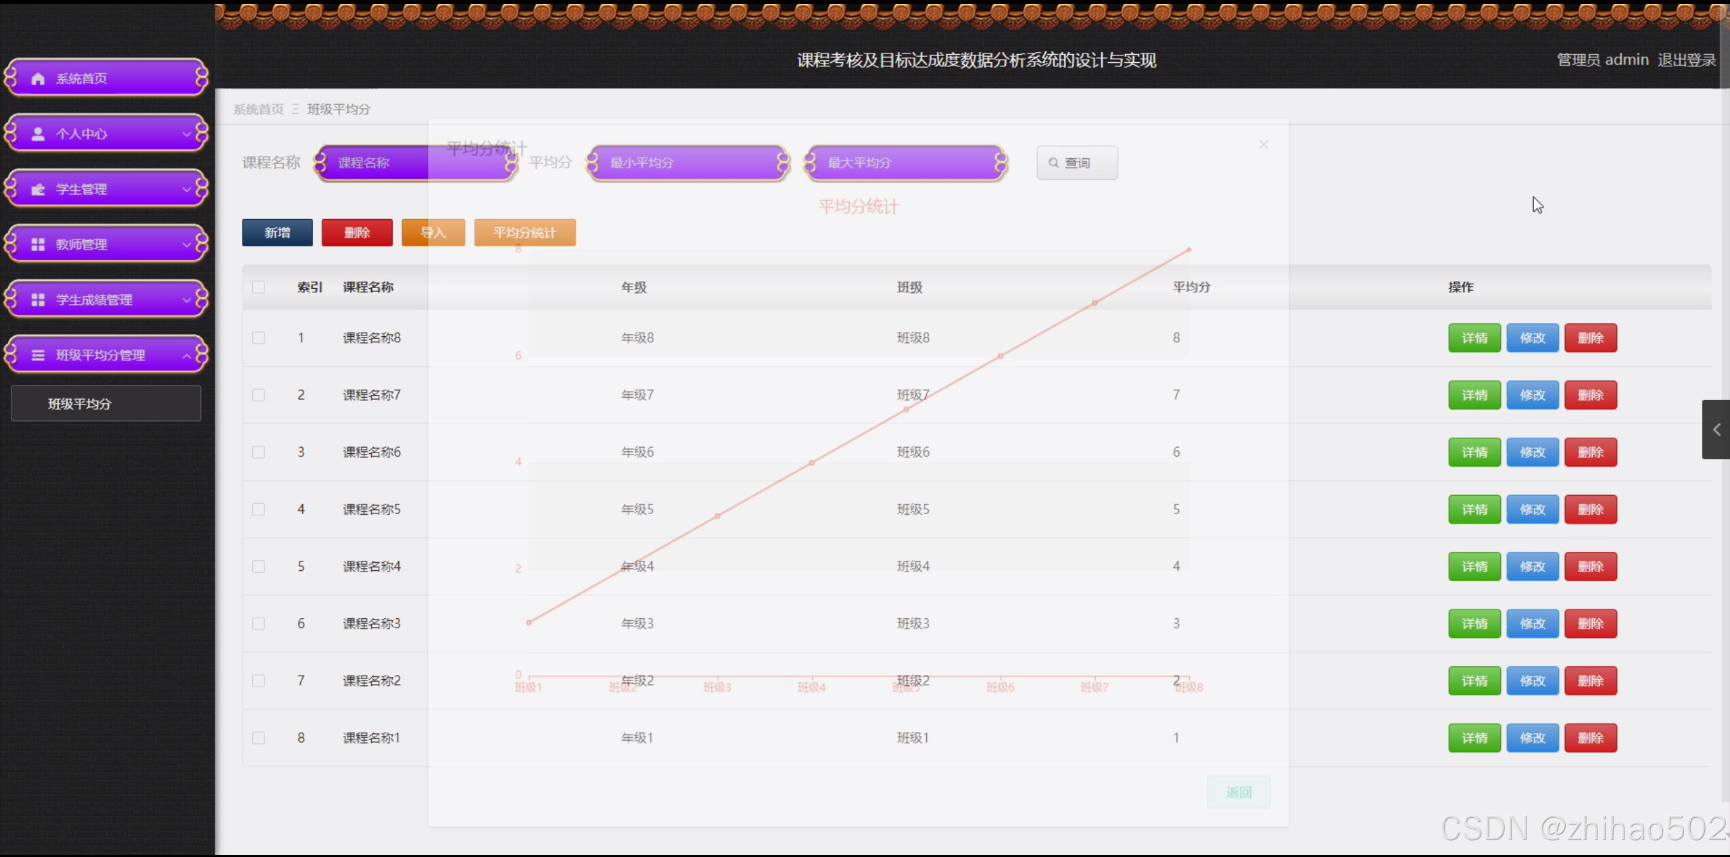The height and width of the screenshot is (857, 1730).
Task: Click the list icon on 班级平均分管理
Action: (x=38, y=355)
